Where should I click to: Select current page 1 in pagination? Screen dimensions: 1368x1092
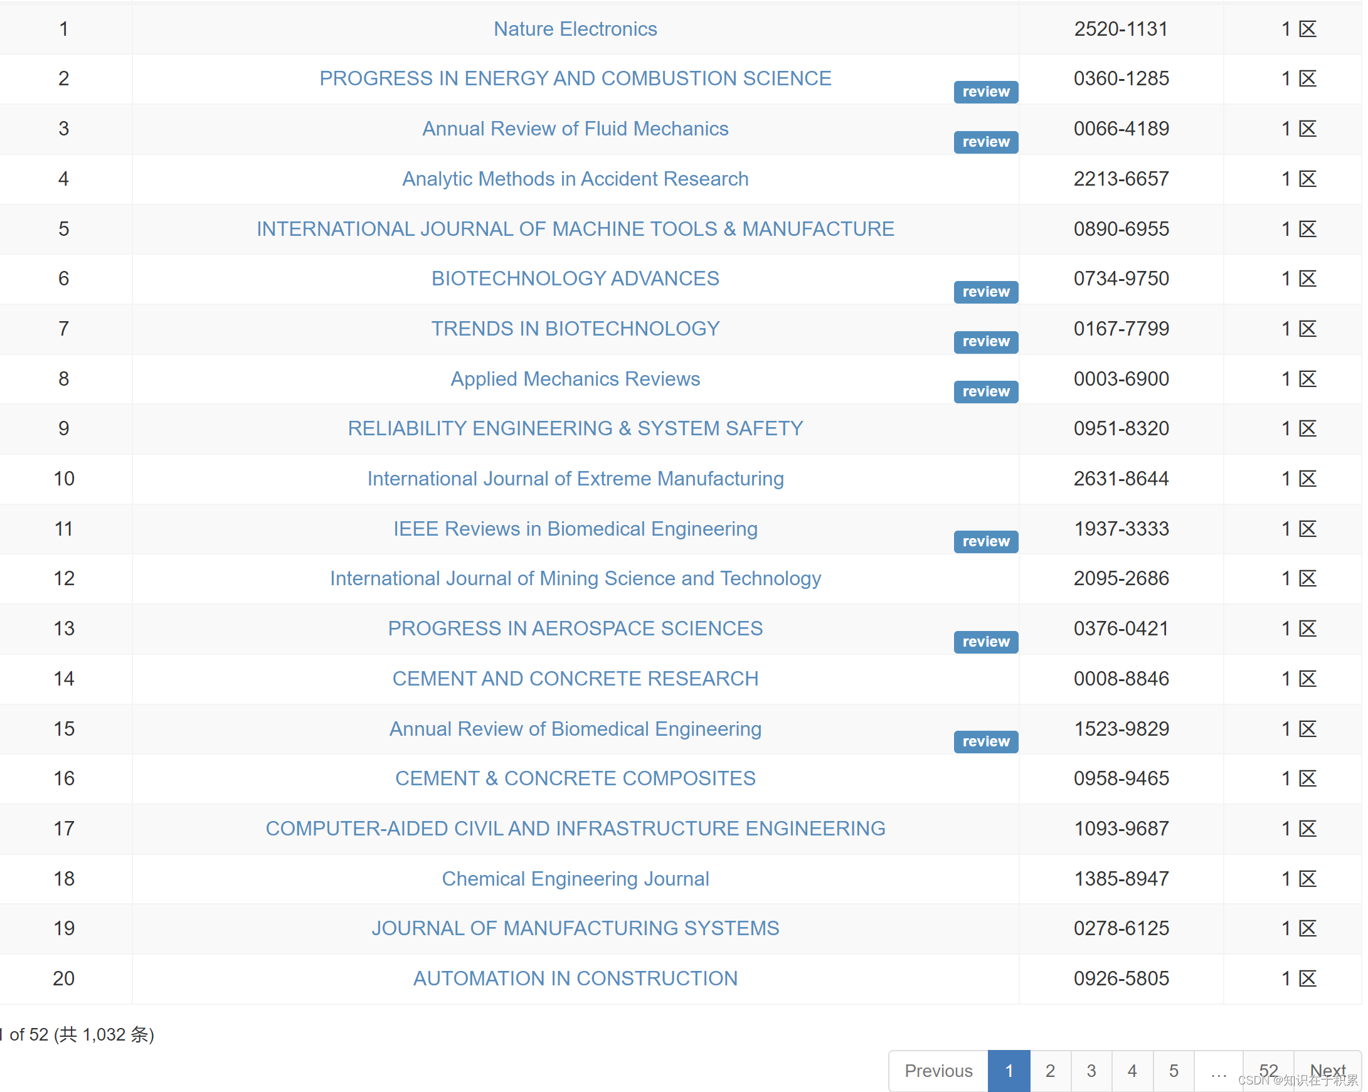[1008, 1071]
